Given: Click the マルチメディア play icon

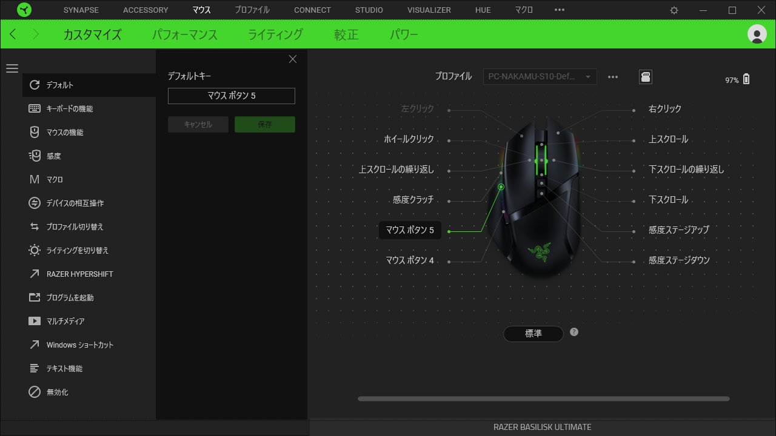Looking at the screenshot, I should pyautogui.click(x=35, y=321).
